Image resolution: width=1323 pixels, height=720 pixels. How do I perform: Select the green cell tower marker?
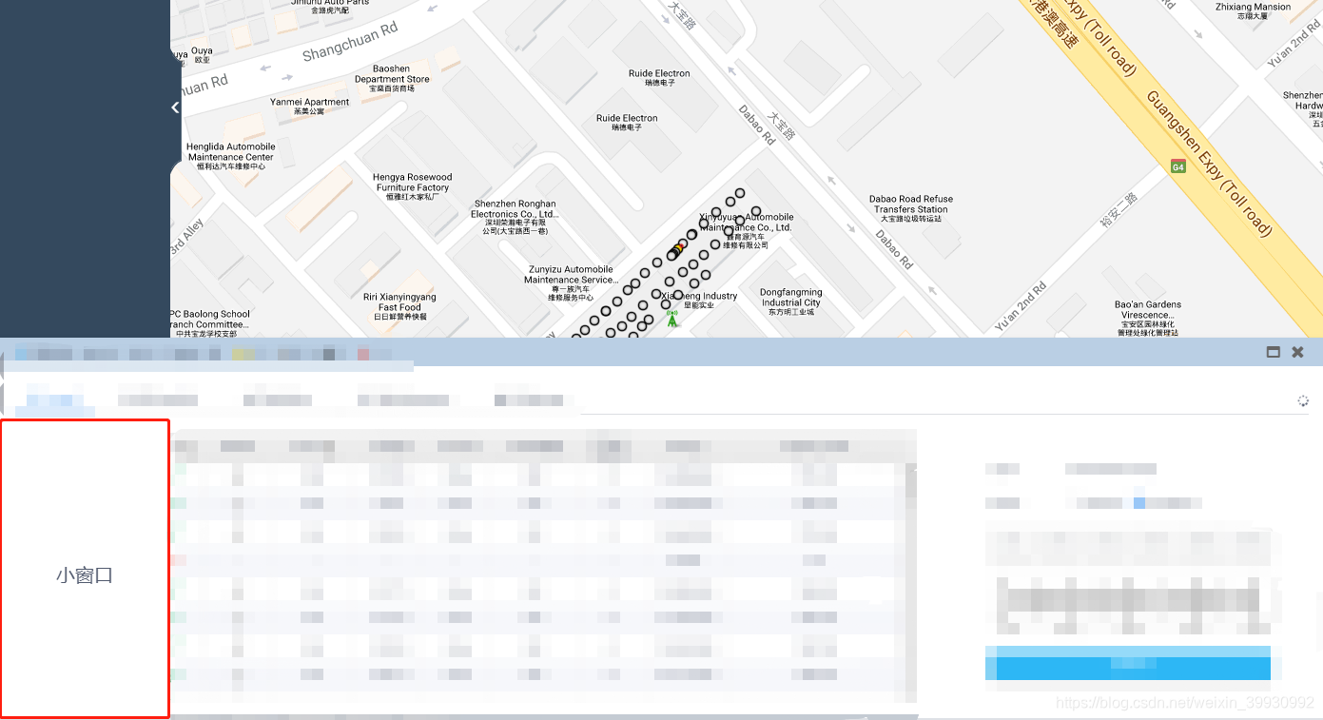pos(672,319)
